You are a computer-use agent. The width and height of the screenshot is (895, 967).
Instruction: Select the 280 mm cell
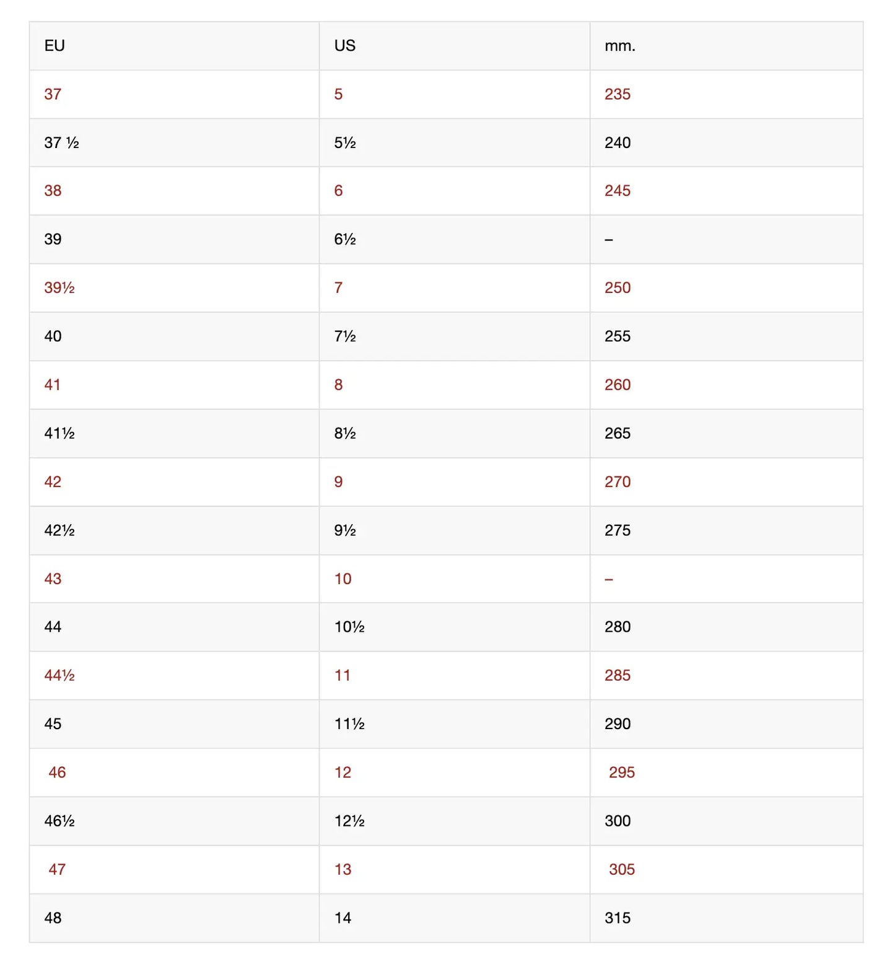617,627
